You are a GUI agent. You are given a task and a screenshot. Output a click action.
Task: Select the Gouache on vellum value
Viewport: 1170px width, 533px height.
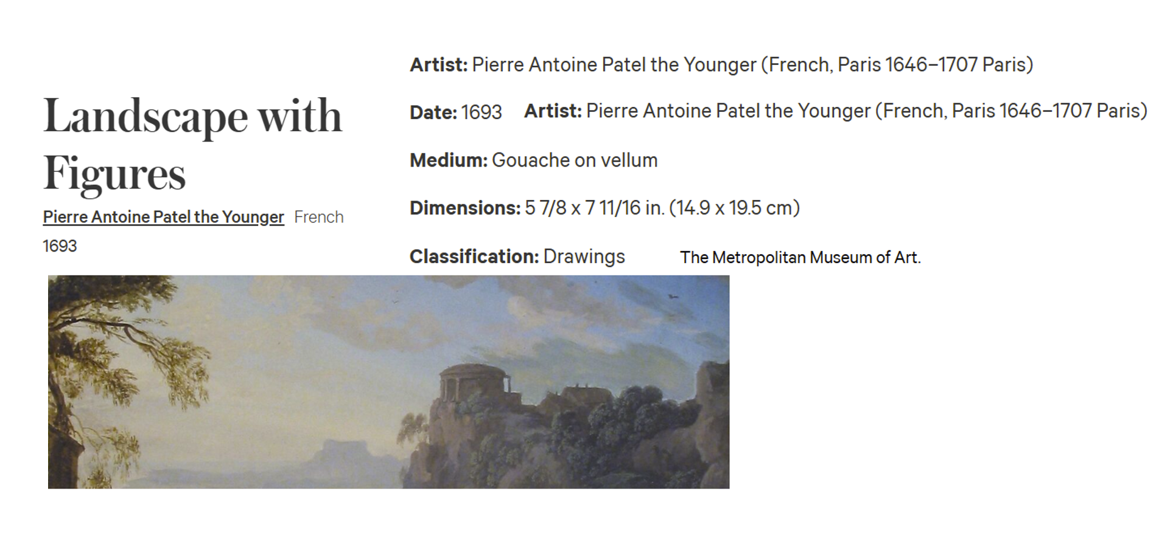click(575, 160)
